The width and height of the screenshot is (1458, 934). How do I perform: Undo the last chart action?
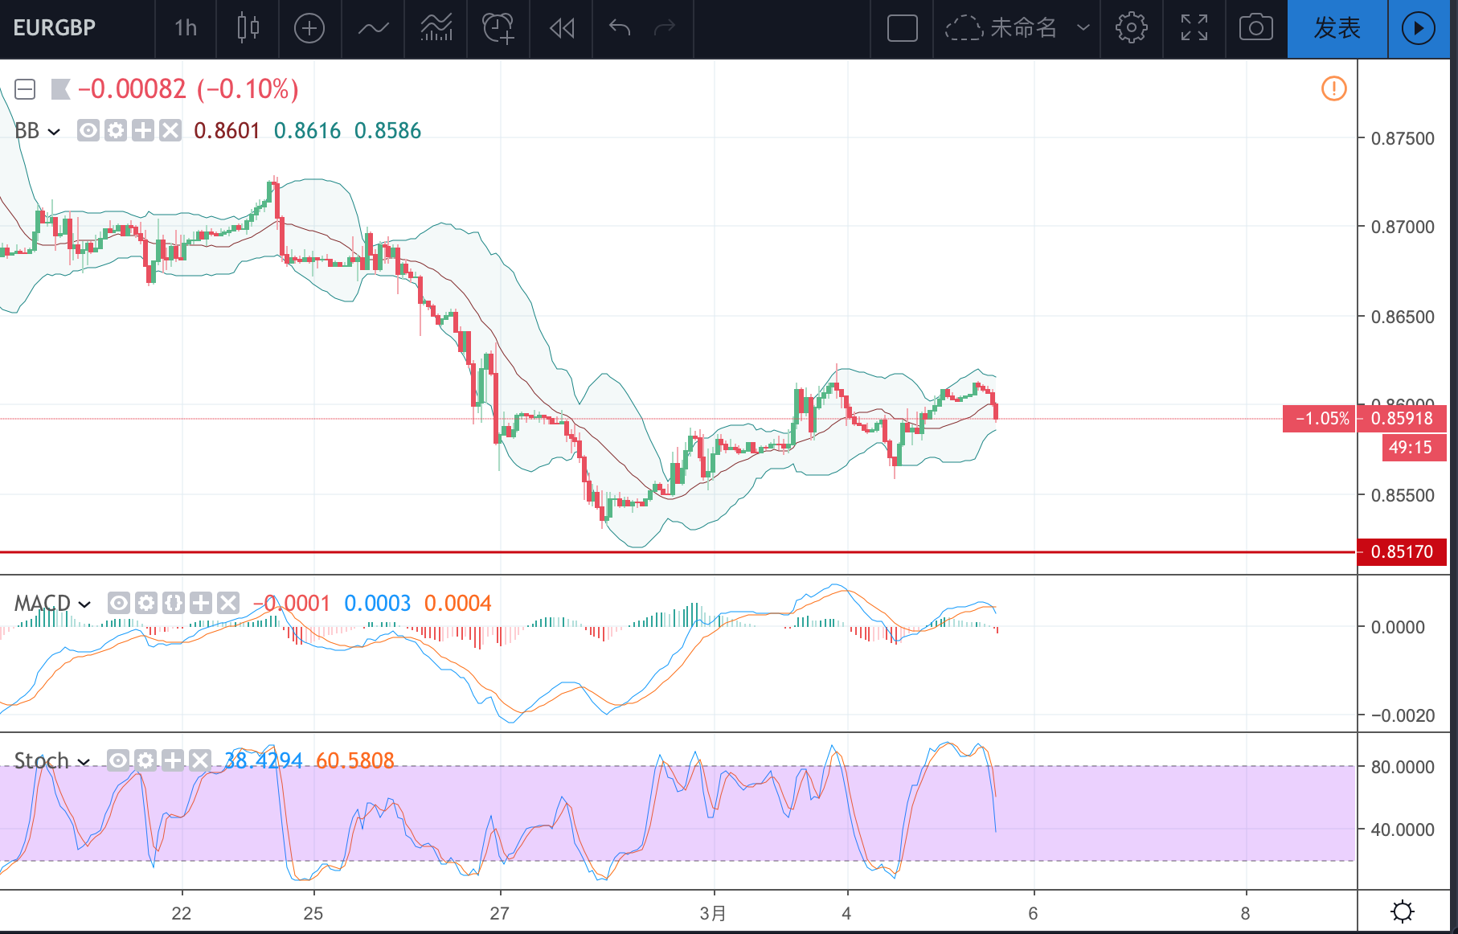point(620,28)
